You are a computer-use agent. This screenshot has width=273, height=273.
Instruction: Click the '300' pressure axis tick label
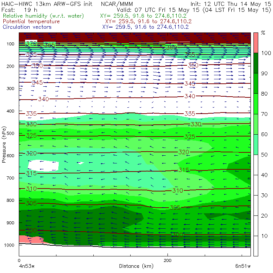pyautogui.click(x=10, y=89)
